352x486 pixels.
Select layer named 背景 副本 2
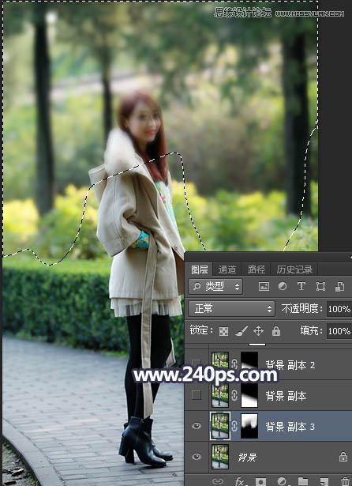(x=290, y=365)
